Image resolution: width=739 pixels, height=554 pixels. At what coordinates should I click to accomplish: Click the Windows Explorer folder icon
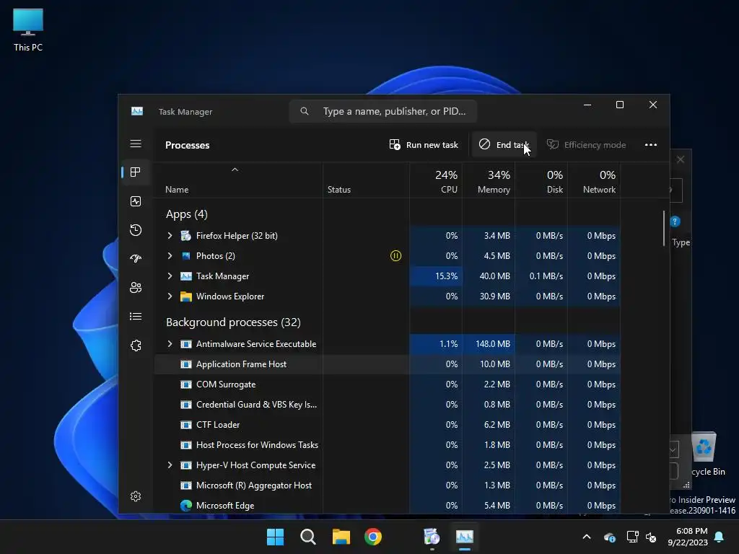pos(186,296)
